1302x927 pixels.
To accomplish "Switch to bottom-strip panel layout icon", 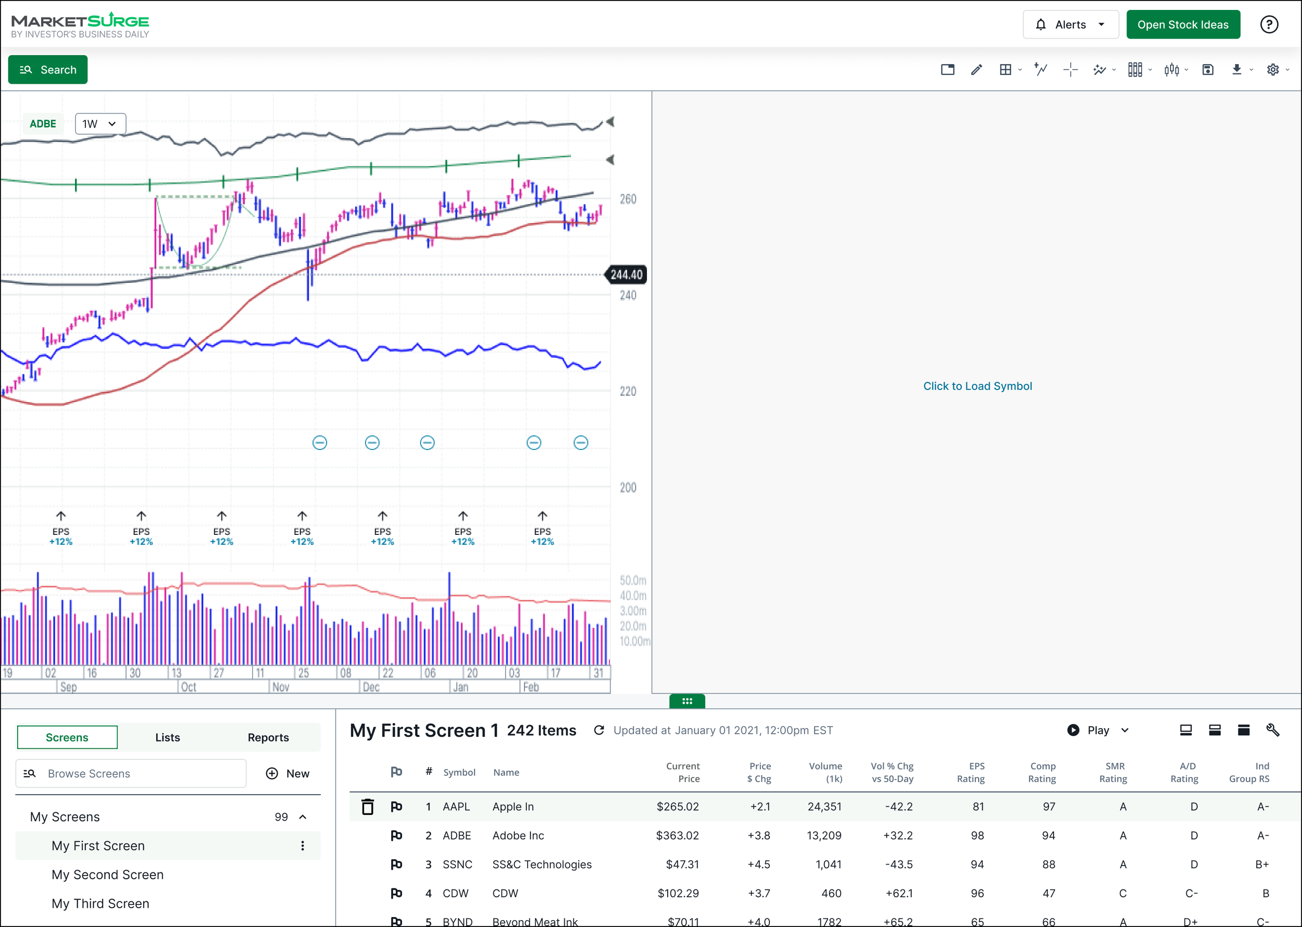I will point(1185,730).
